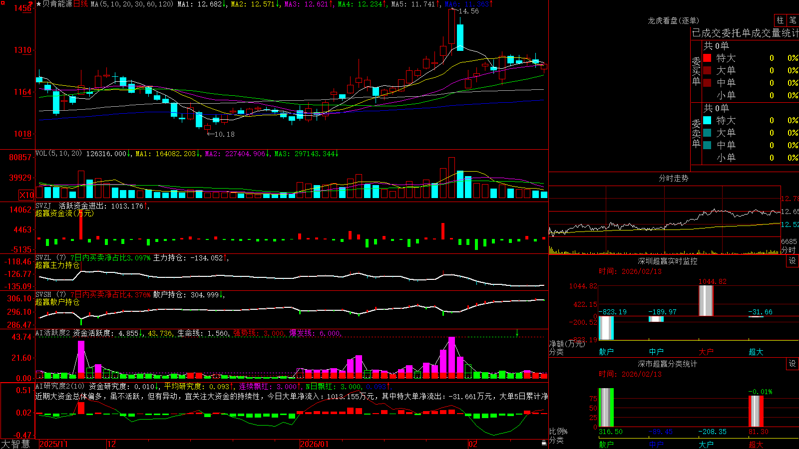Screen dimensions: 799x449
Task: Click the 龙虎看盘(逐单) panel title
Action: point(673,20)
